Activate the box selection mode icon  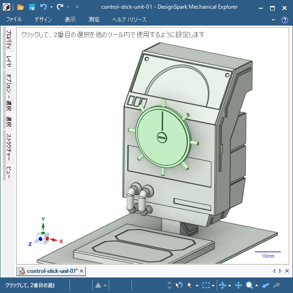coord(206,285)
